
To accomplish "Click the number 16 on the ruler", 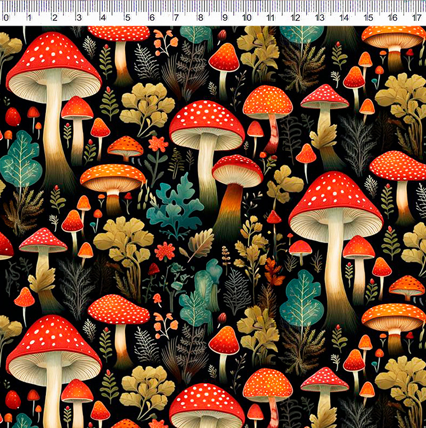I will click(x=393, y=18).
